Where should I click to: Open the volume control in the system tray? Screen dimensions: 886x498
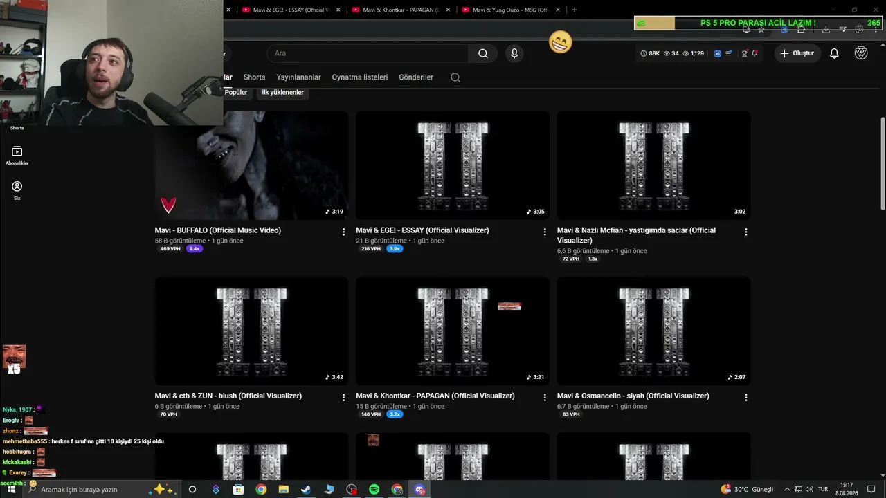tap(809, 490)
